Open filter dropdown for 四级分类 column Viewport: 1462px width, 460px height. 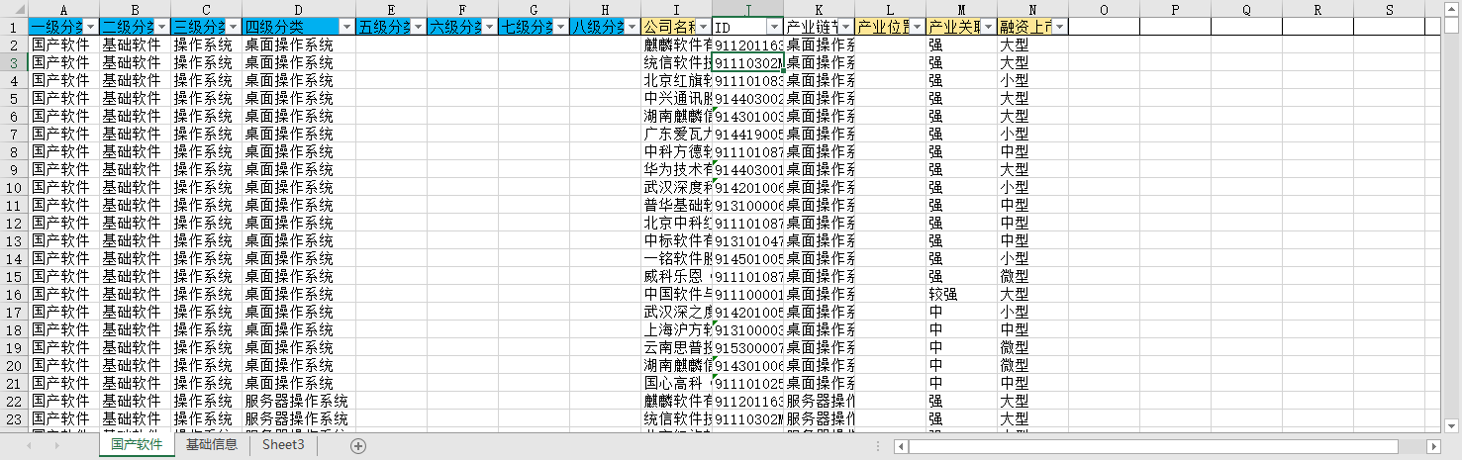point(346,27)
